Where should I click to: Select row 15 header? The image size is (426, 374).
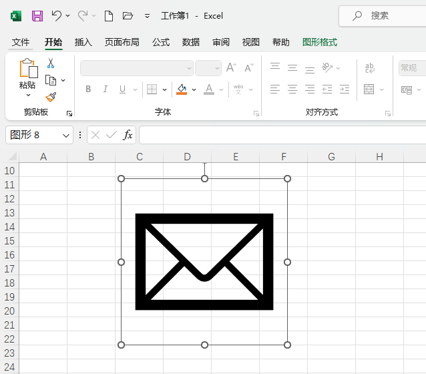[9, 241]
